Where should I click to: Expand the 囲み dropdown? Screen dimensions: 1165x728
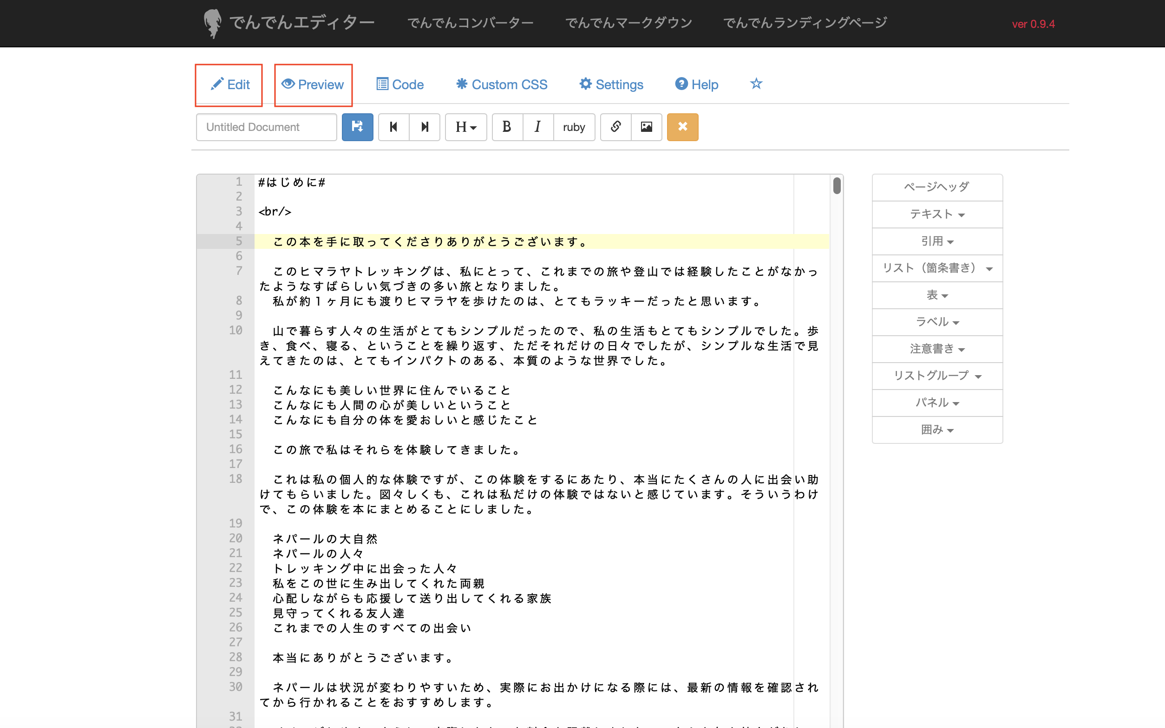pyautogui.click(x=937, y=430)
